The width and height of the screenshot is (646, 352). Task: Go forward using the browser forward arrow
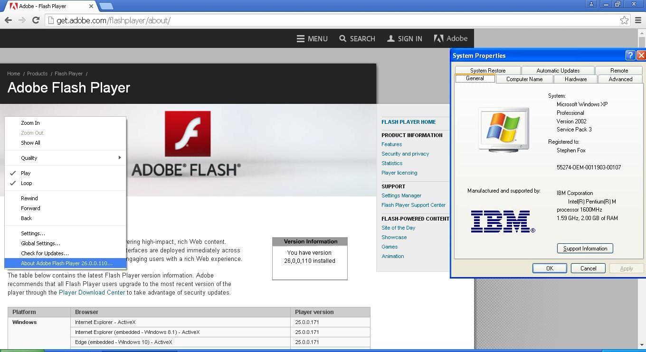[x=22, y=20]
